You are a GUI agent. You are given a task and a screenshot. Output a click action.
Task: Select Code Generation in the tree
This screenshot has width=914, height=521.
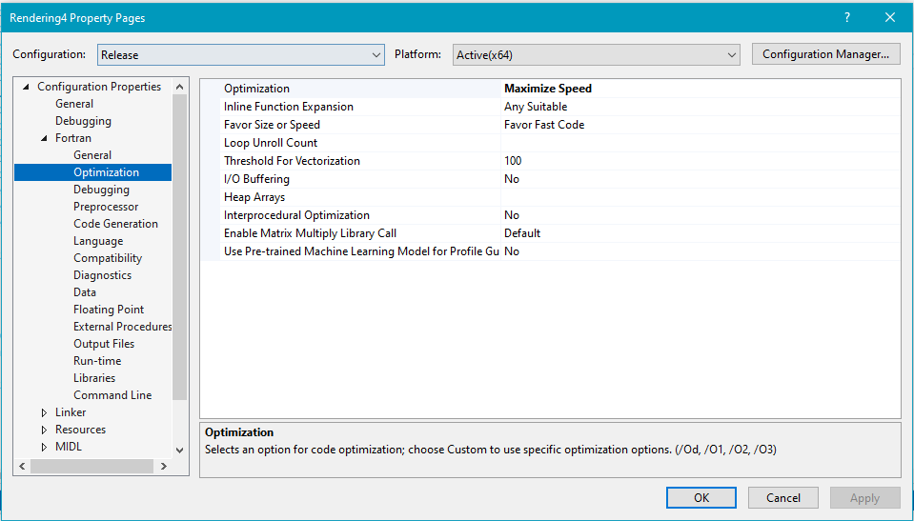coord(115,224)
